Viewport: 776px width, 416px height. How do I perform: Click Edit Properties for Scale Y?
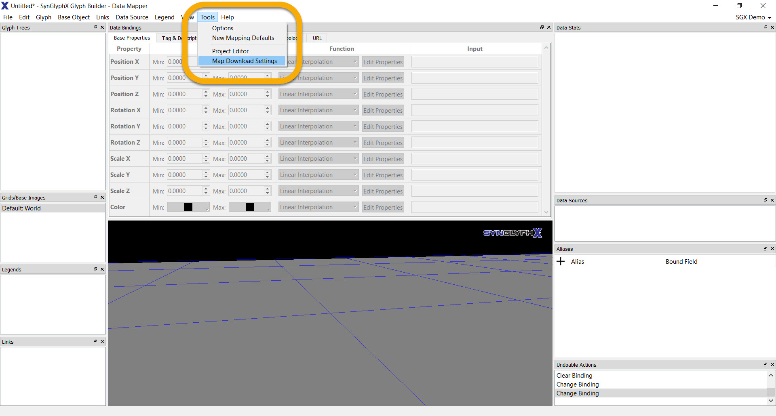383,175
